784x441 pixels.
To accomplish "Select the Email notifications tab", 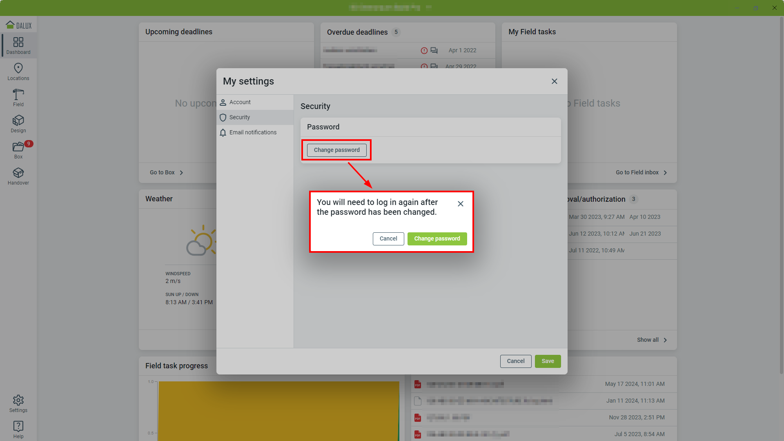I will (253, 132).
